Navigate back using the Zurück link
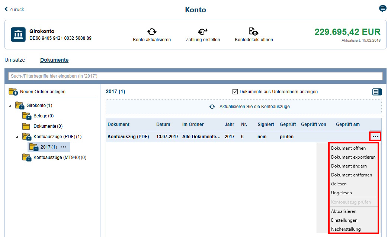 (x=14, y=9)
